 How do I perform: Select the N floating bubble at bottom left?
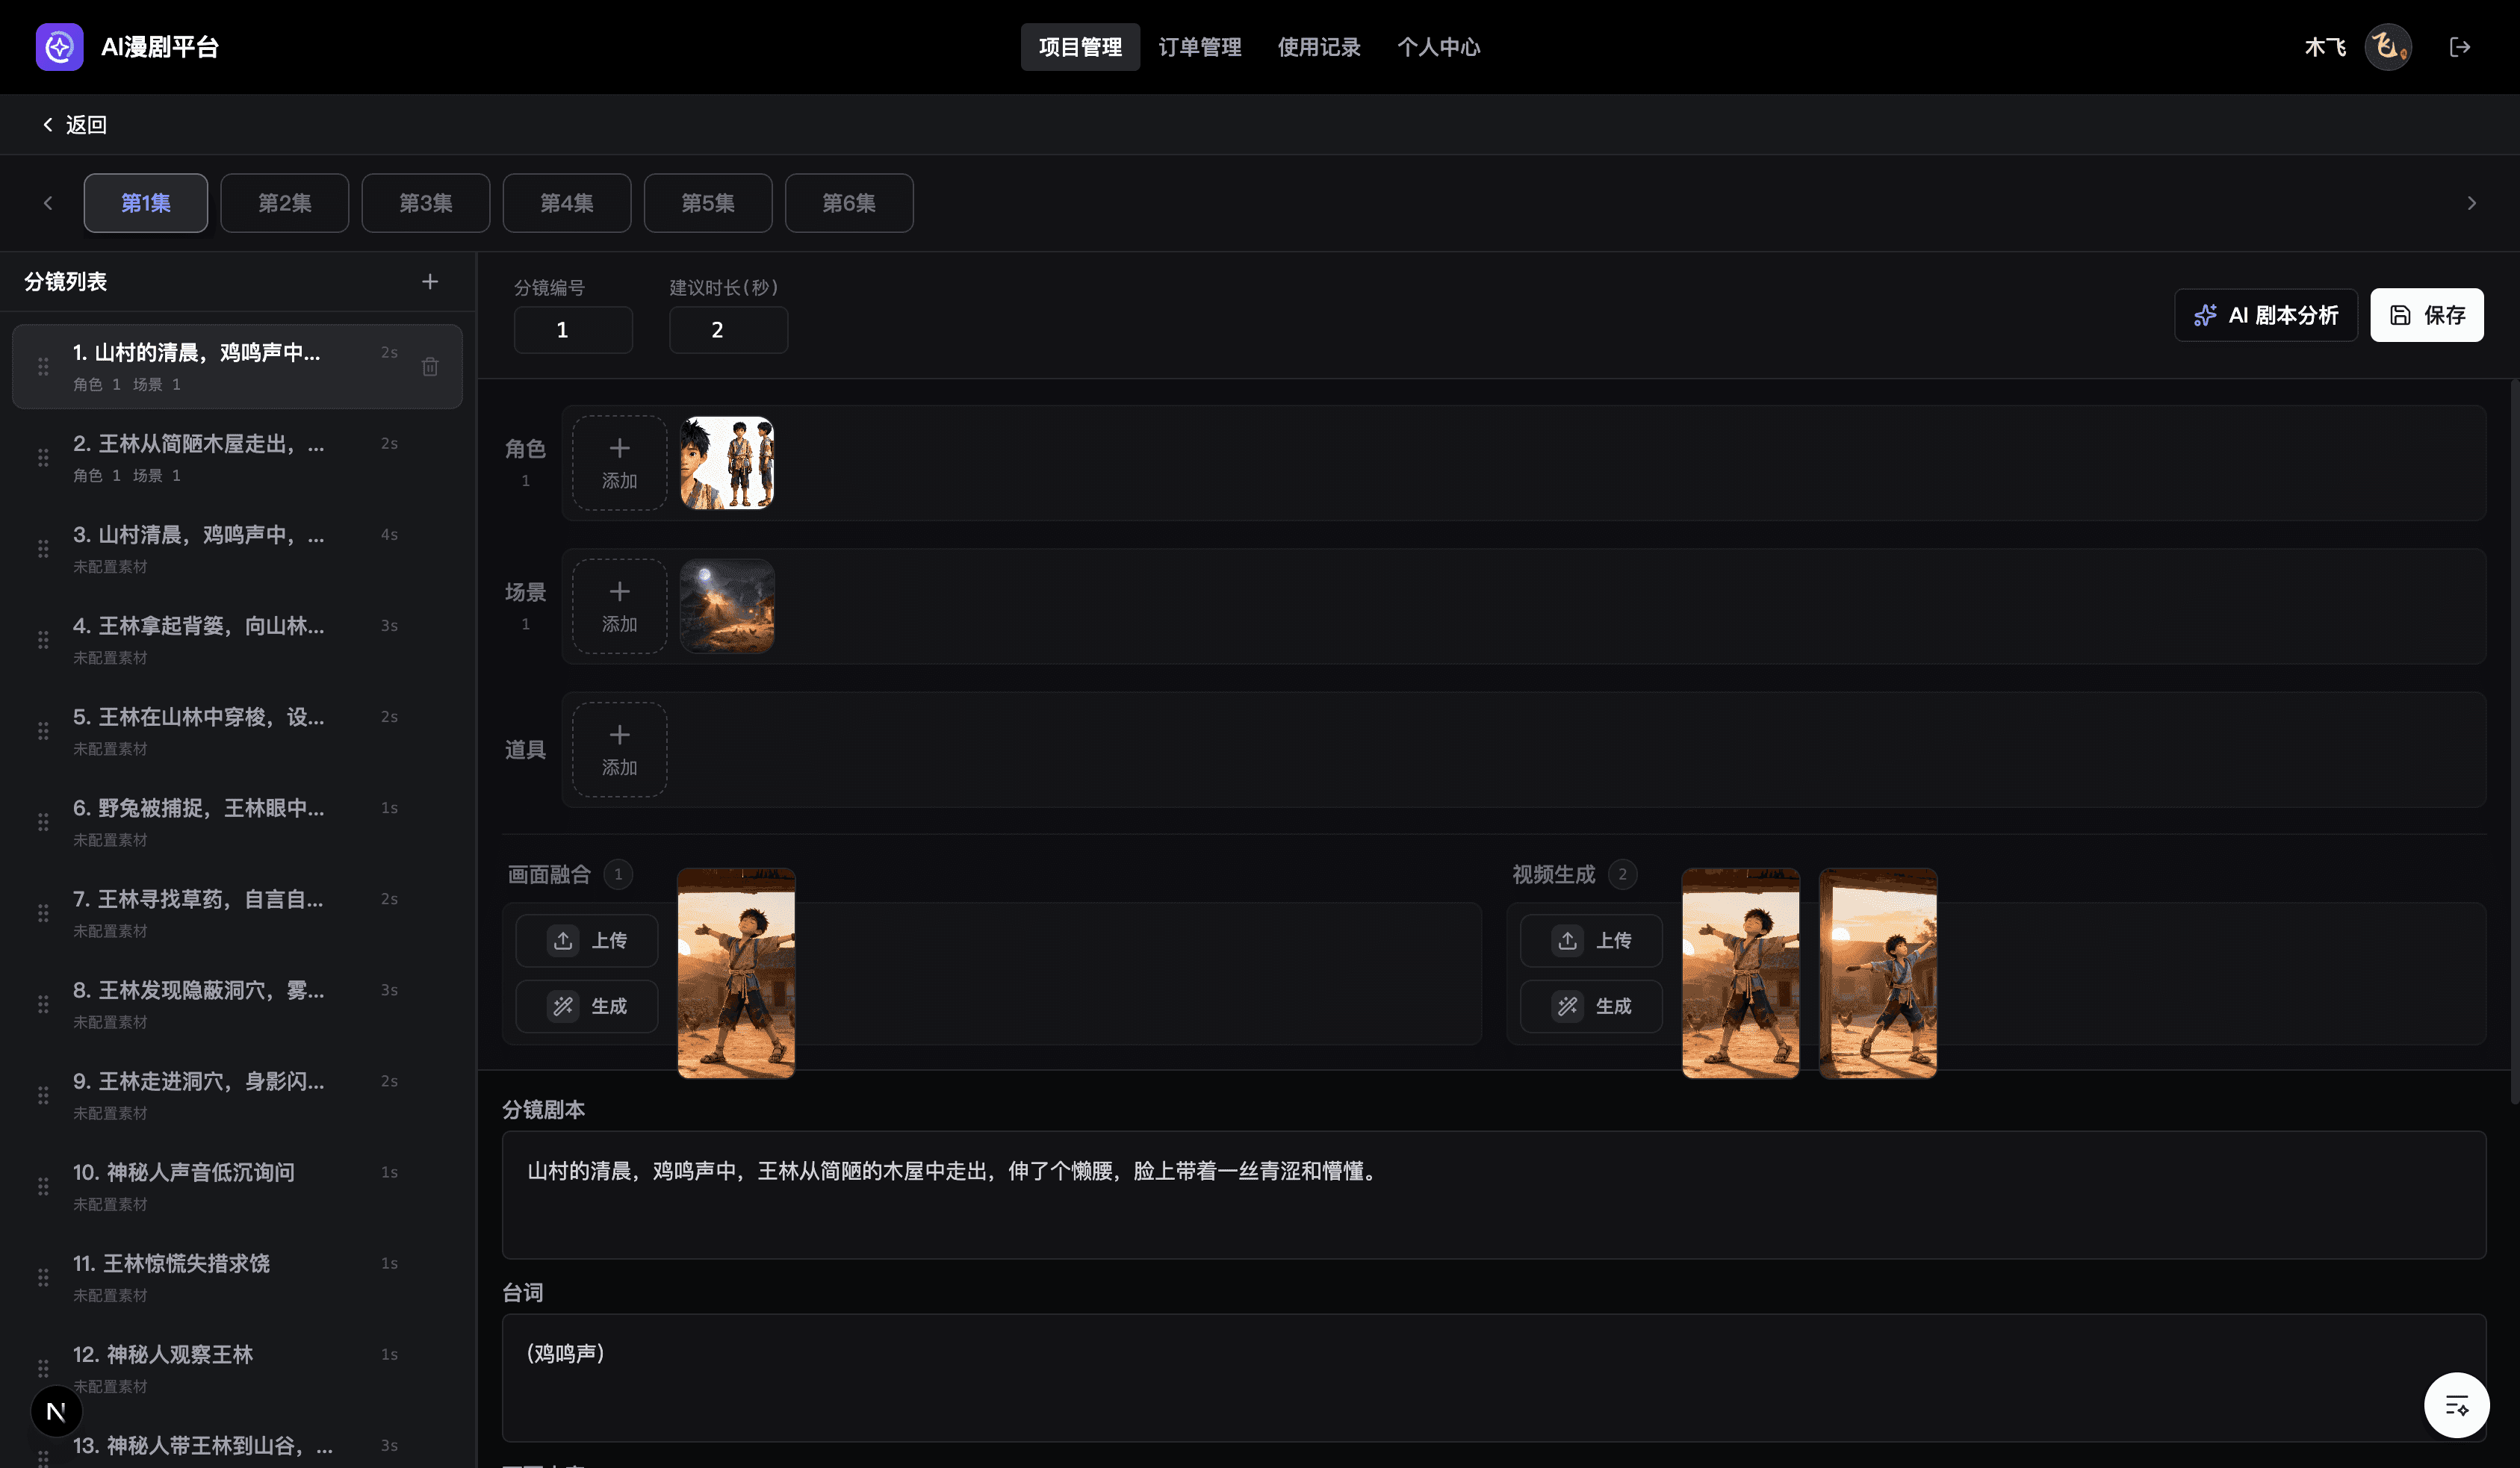coord(56,1411)
